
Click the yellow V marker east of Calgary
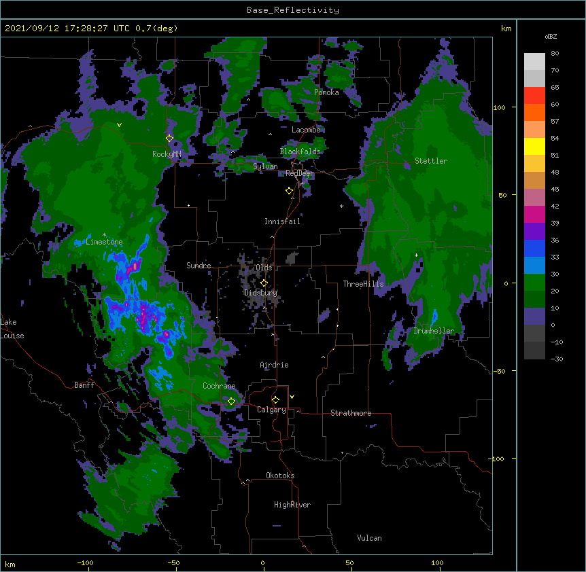pos(292,397)
